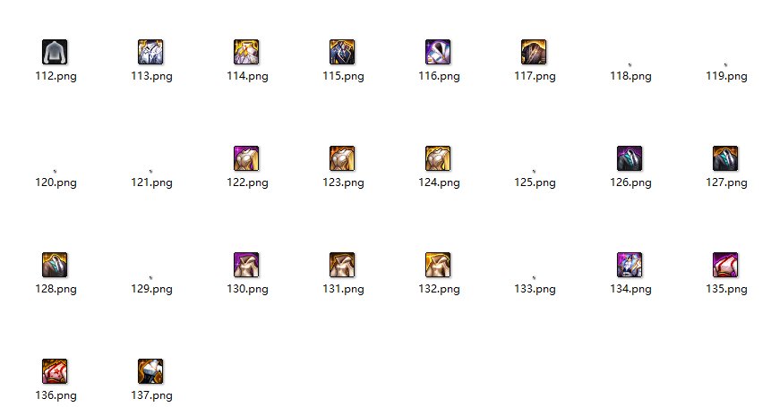The width and height of the screenshot is (771, 407).
Task: Select the white coat icon 113.png
Action: point(150,52)
